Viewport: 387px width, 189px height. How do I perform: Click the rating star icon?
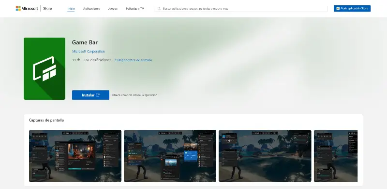(78, 60)
